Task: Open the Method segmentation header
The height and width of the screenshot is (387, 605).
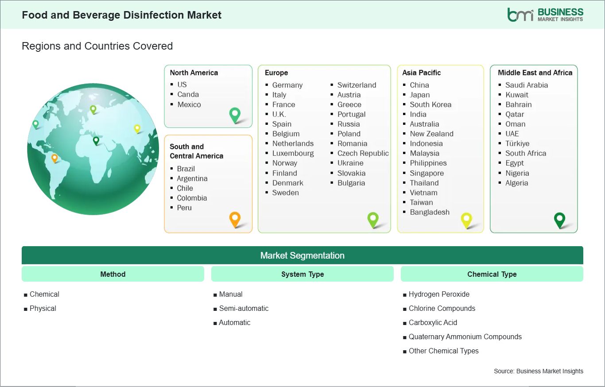Action: (x=113, y=274)
